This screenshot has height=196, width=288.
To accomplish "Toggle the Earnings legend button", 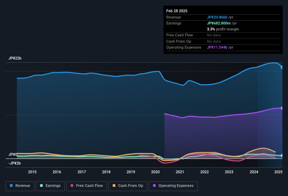I will pyautogui.click(x=50, y=186).
